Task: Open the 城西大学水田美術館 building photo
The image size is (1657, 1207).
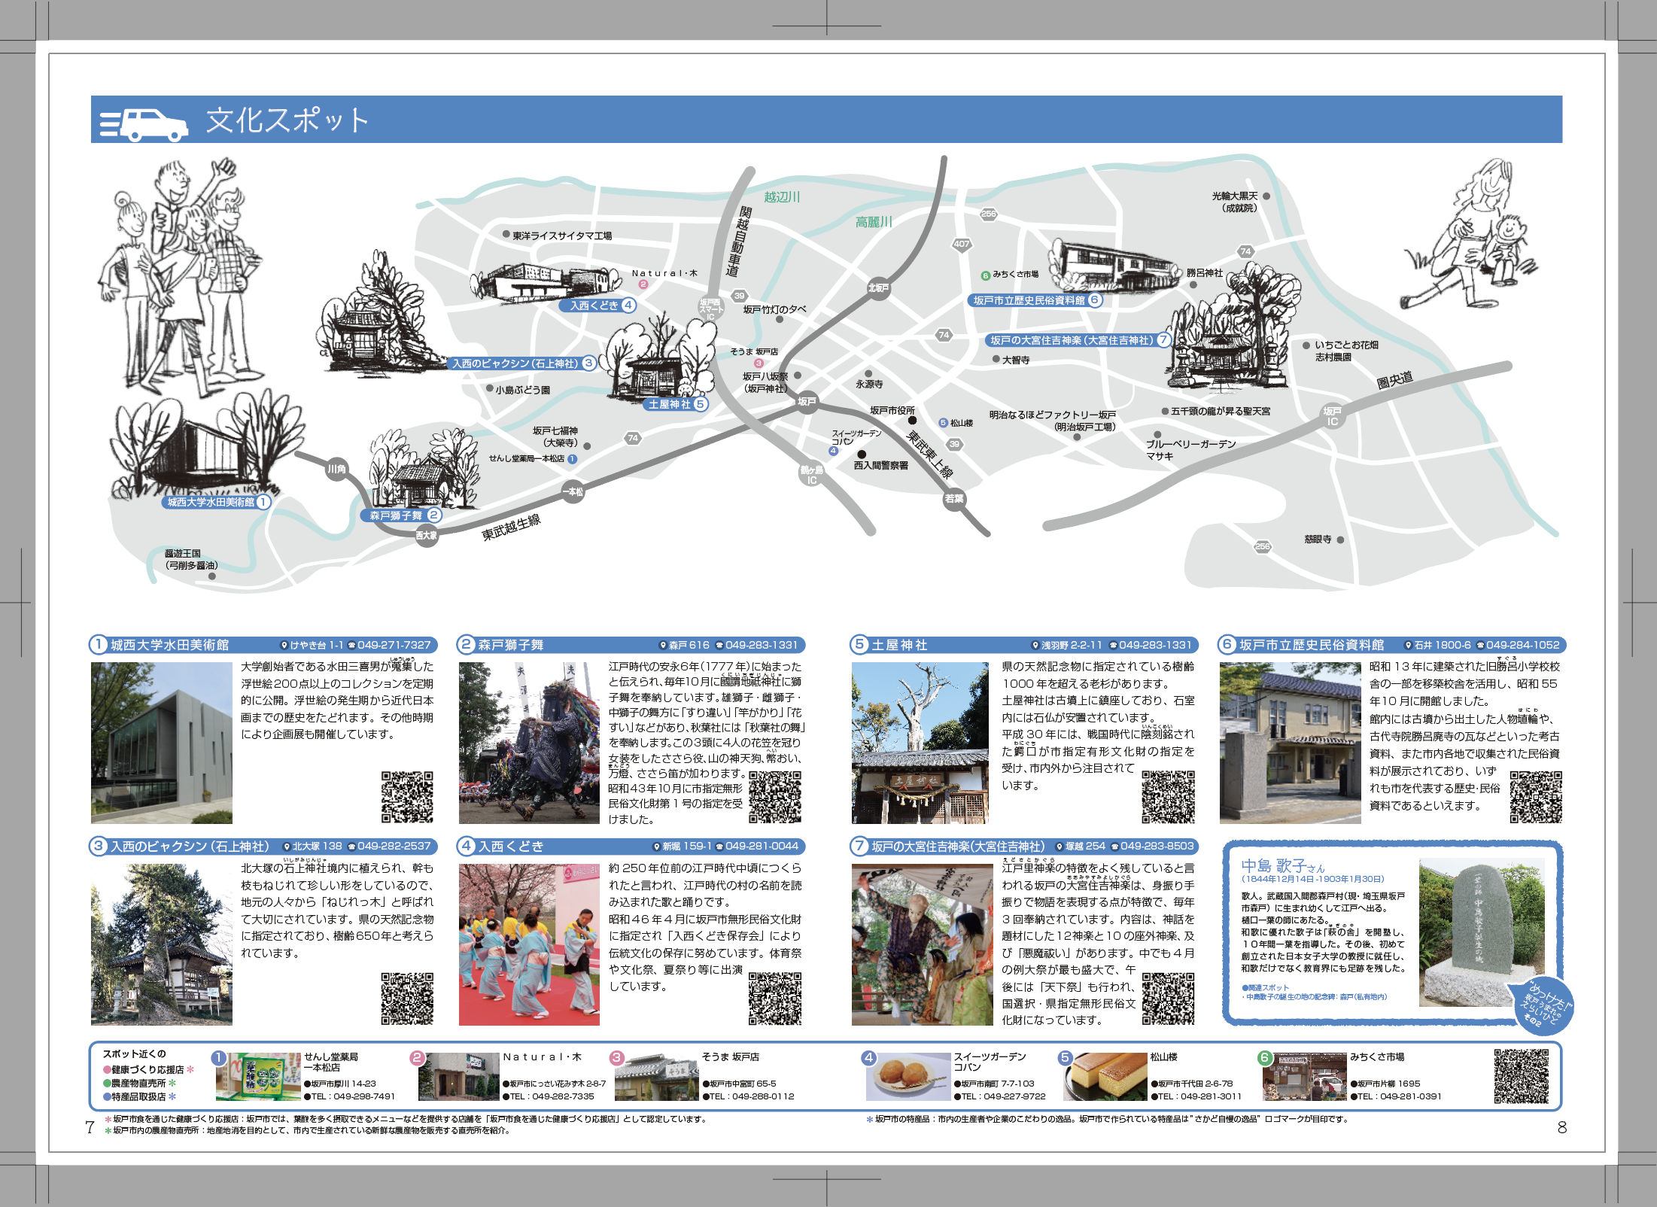Action: (162, 743)
